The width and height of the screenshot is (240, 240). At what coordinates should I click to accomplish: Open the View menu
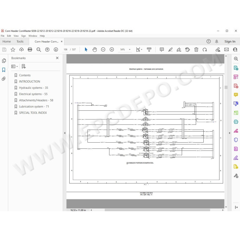(16, 36)
